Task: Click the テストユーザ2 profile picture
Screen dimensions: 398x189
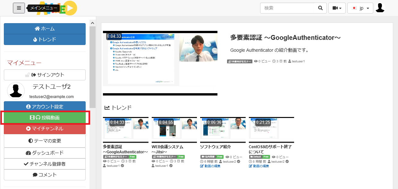Action: point(16,91)
